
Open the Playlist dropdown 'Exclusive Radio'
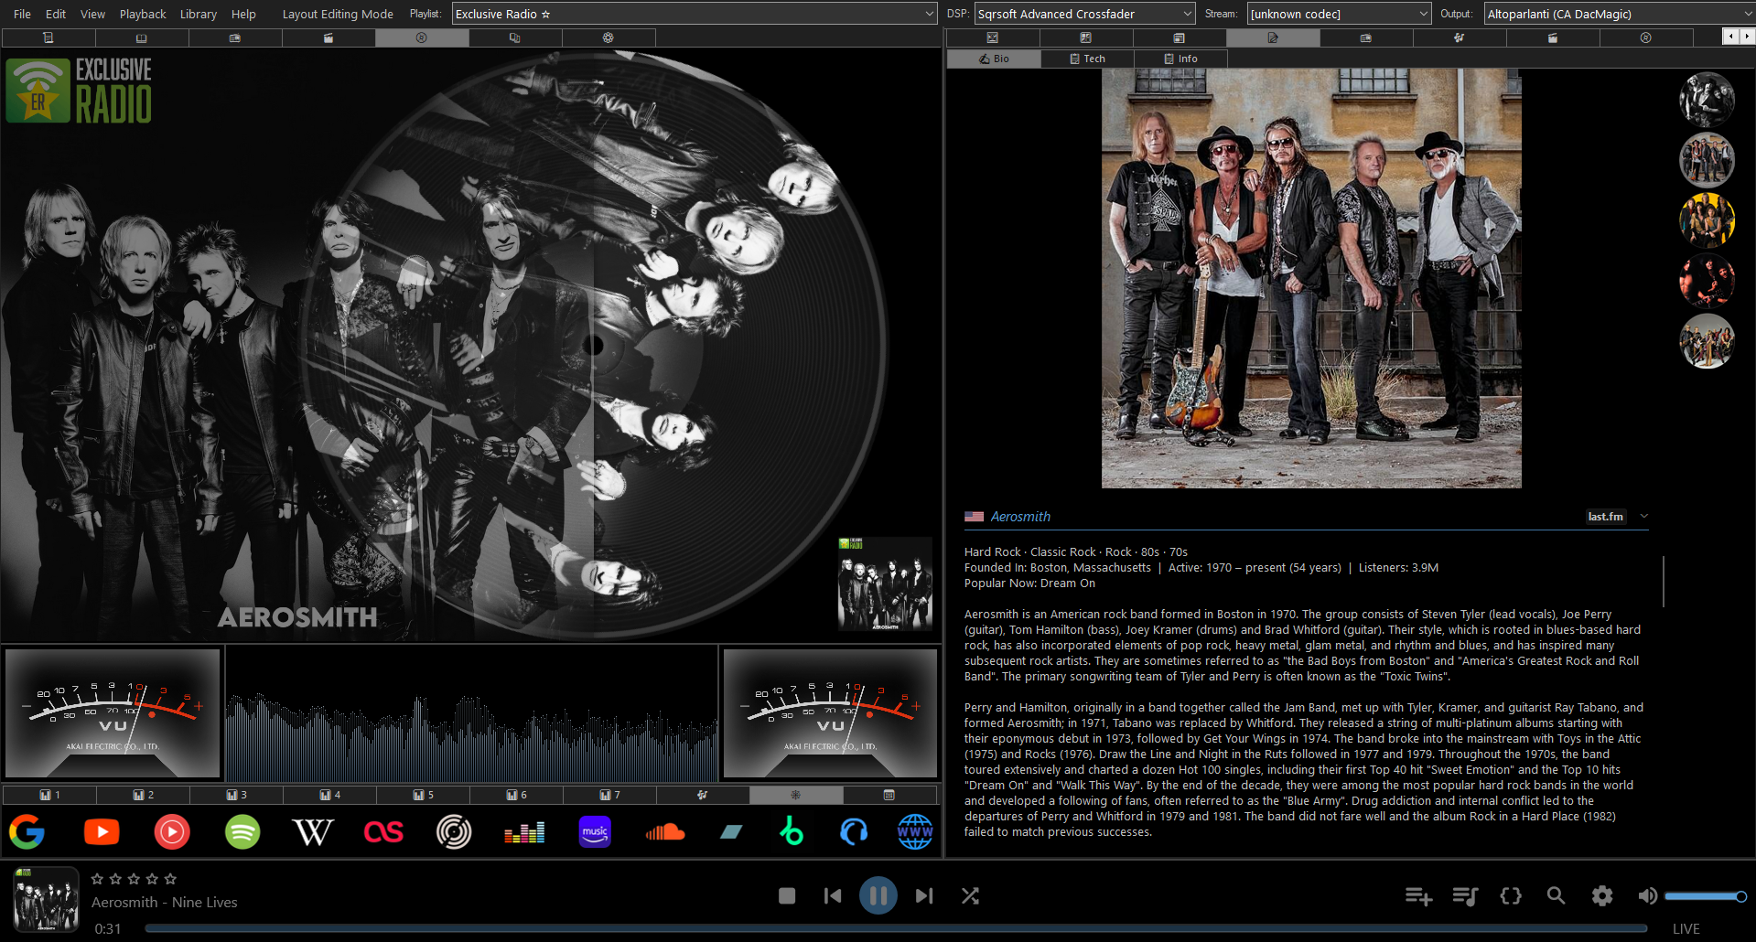(x=695, y=14)
